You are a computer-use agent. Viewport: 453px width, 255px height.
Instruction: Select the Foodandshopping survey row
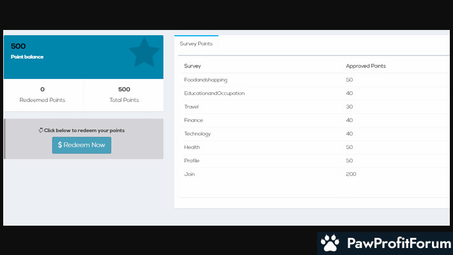pyautogui.click(x=205, y=80)
